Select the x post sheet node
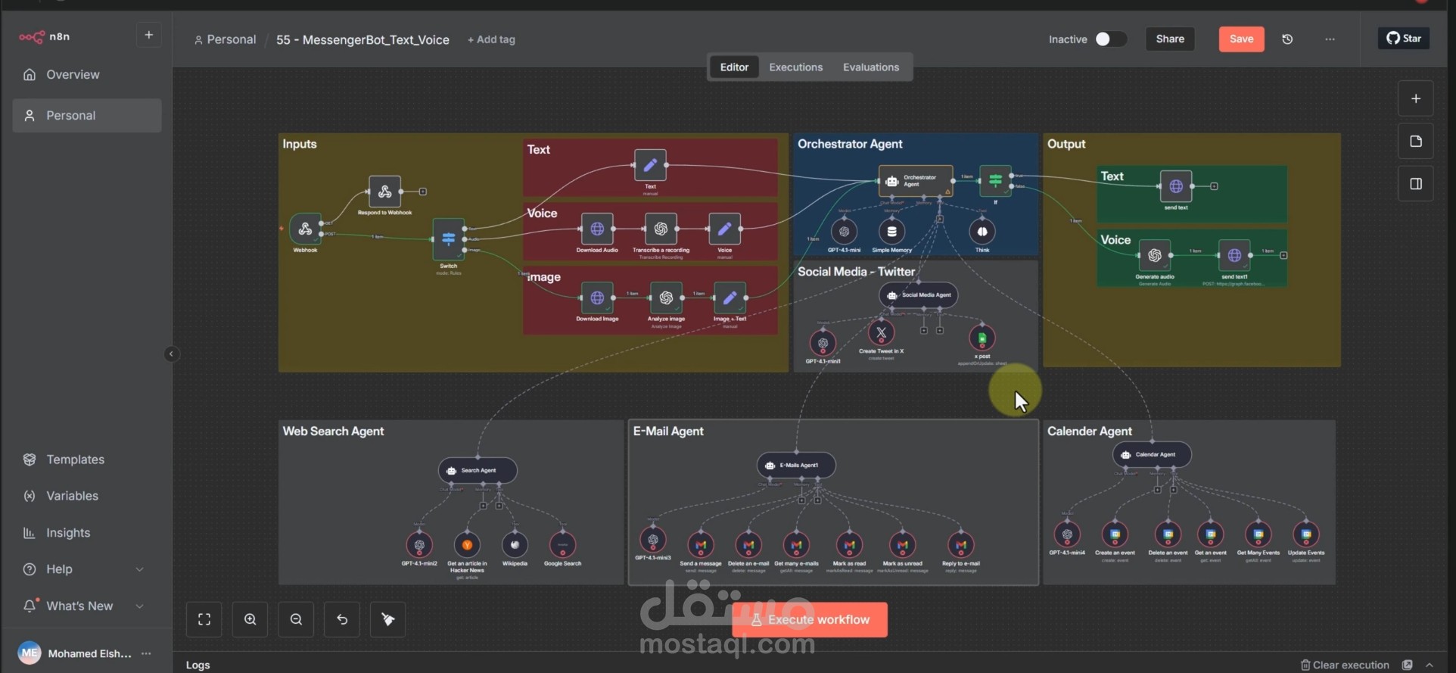The height and width of the screenshot is (673, 1456). [x=982, y=338]
